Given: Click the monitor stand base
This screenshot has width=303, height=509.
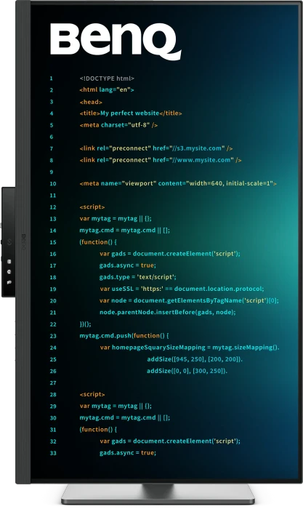Looking at the screenshot, I should (x=158, y=494).
